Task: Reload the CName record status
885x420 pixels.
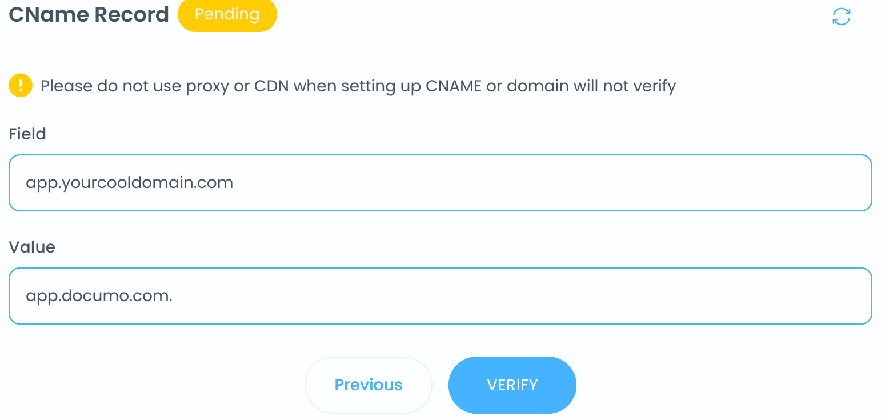Action: (841, 17)
